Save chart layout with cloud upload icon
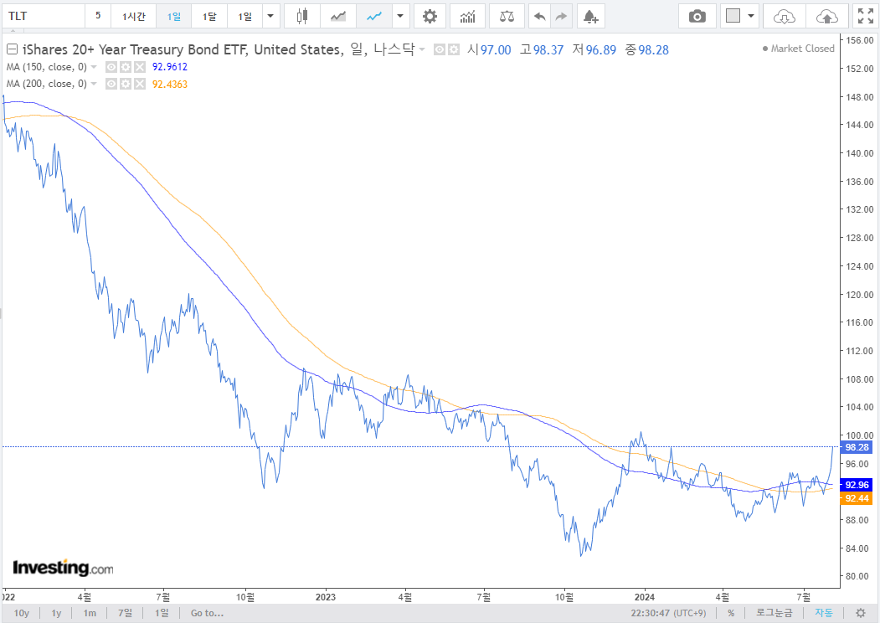Image resolution: width=880 pixels, height=623 pixels. (826, 16)
